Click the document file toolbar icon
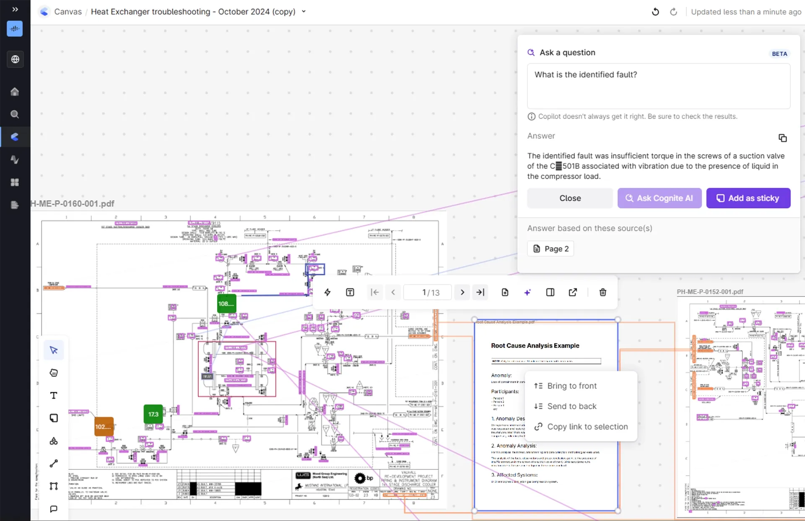805x521 pixels. (505, 293)
